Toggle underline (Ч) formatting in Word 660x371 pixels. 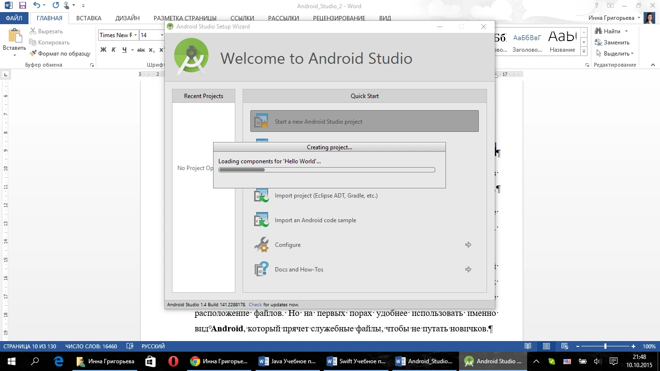[x=124, y=50]
